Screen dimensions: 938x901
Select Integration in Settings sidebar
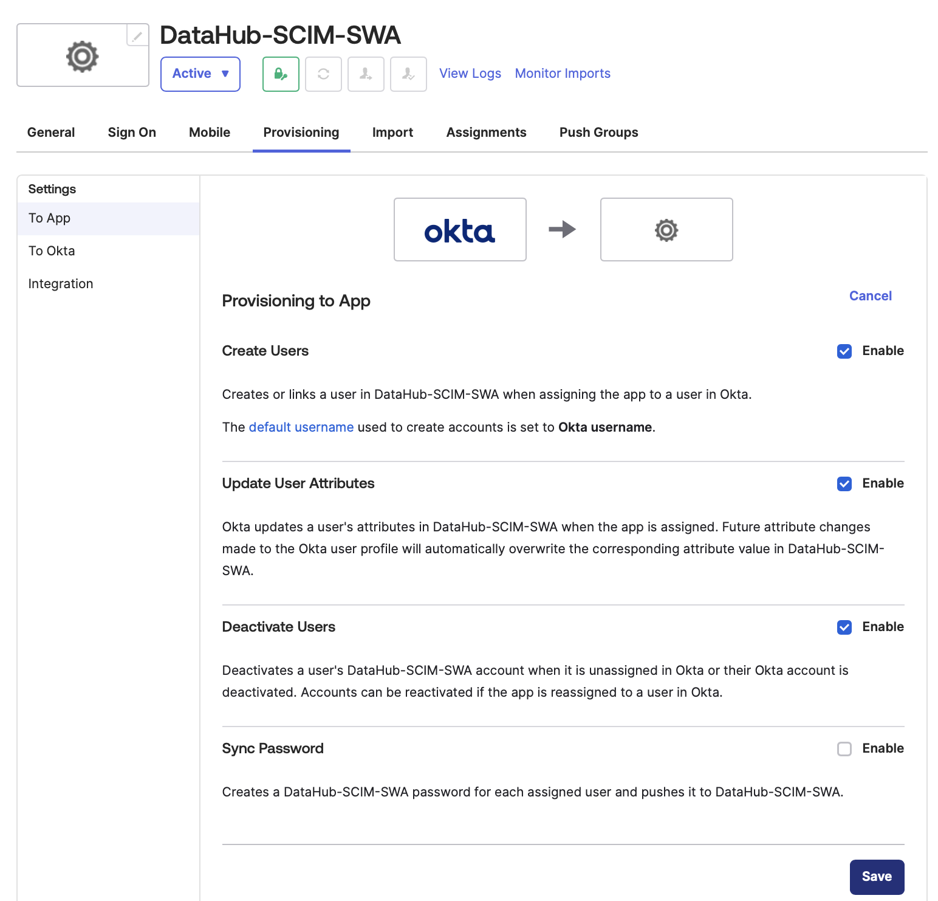(109, 284)
